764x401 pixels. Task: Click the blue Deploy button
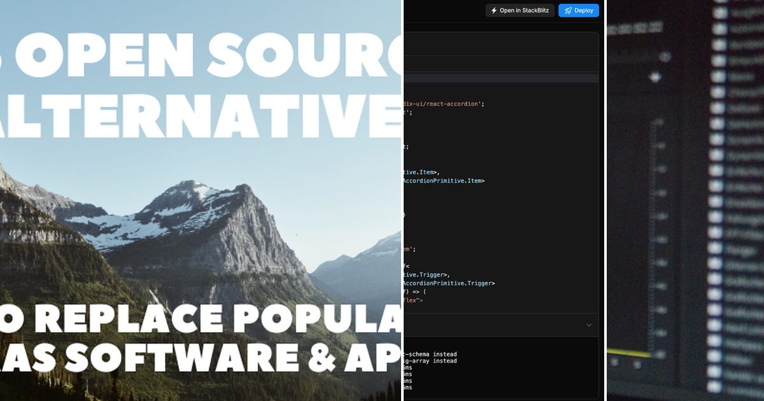point(579,10)
